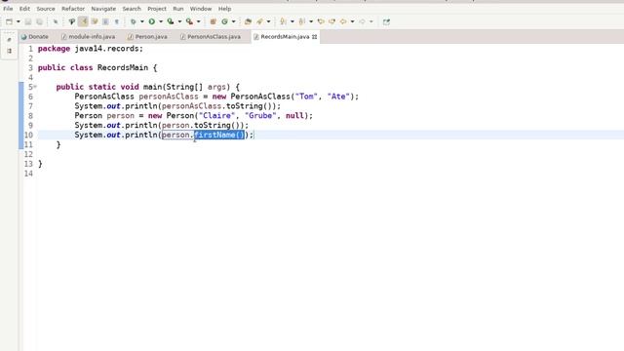624x351 pixels.
Task: Open the Navigate menu
Action: tap(103, 9)
